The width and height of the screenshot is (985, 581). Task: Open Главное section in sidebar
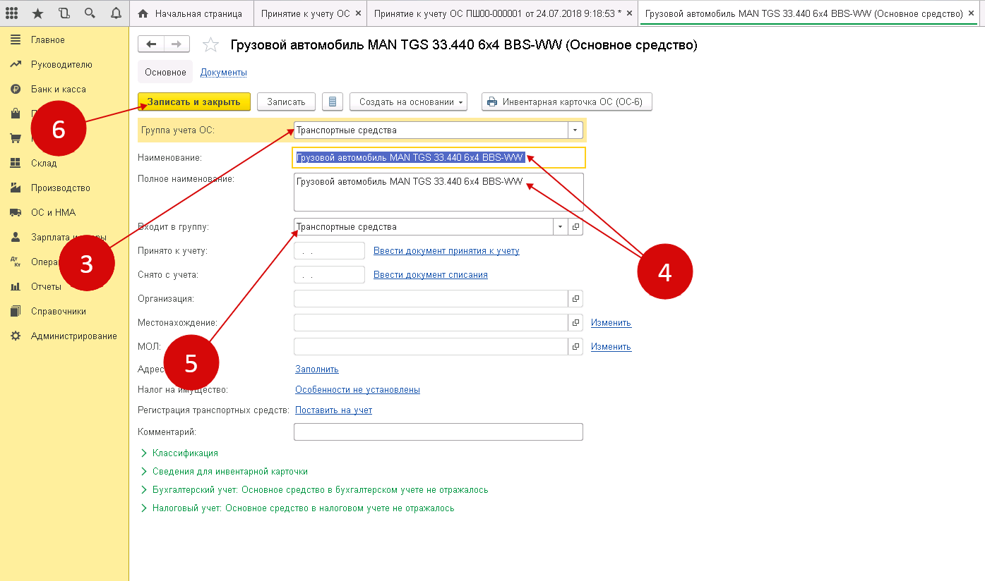(48, 40)
